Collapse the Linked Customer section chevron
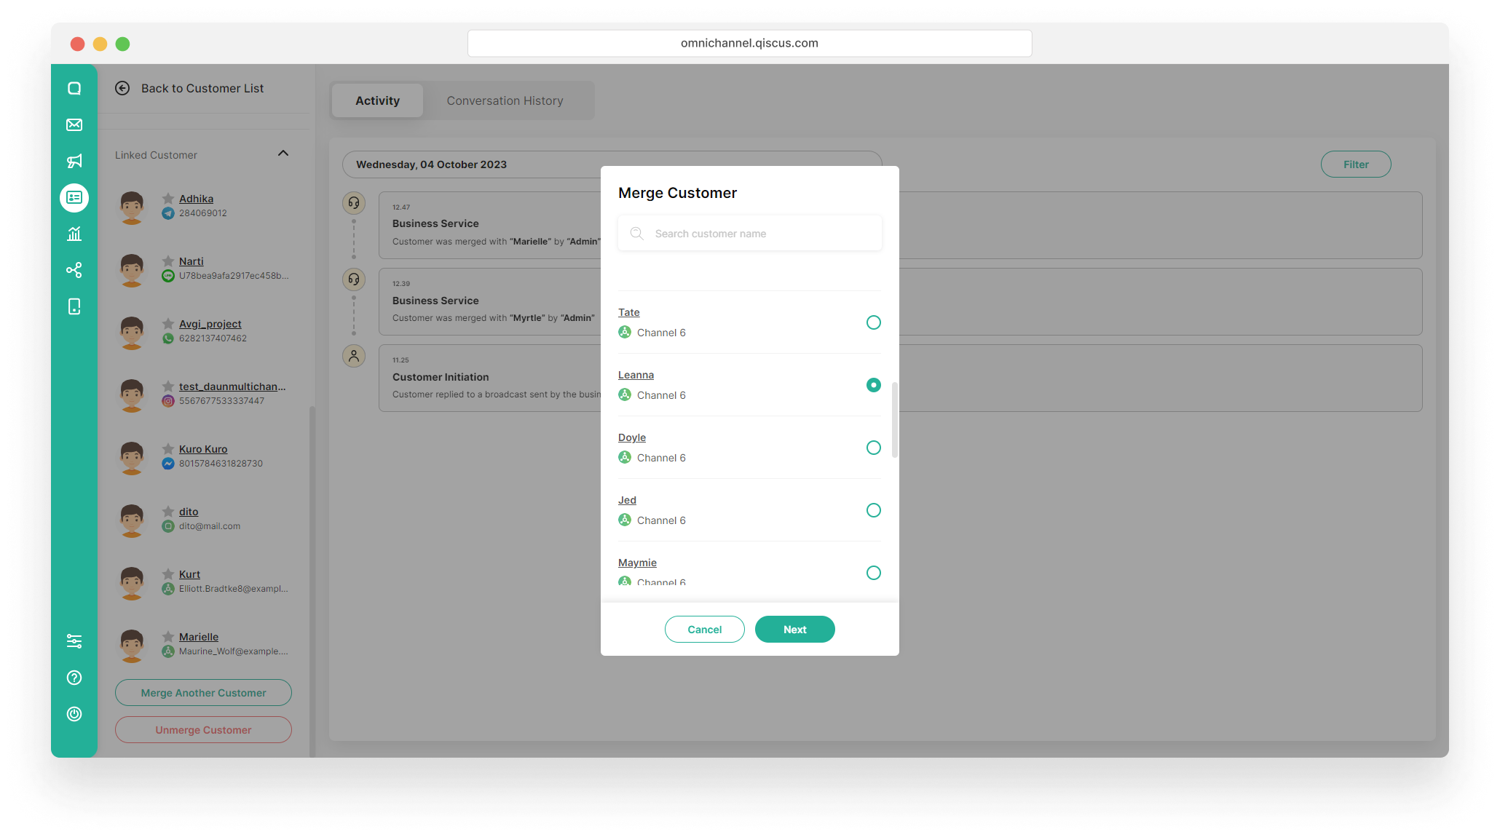Screen dimensions: 1500x837 [x=283, y=154]
